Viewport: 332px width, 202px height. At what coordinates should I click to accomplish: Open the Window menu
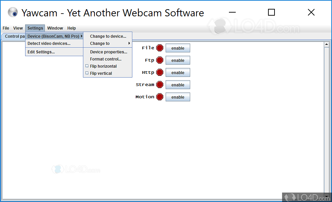(55, 28)
